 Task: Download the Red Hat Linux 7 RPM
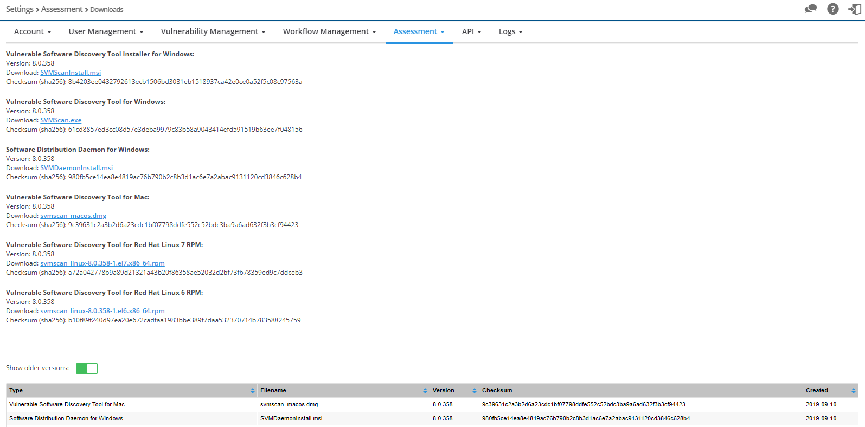[x=102, y=263]
